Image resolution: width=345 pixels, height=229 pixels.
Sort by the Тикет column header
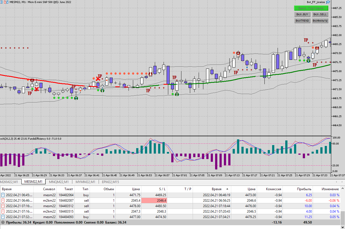point(66,189)
